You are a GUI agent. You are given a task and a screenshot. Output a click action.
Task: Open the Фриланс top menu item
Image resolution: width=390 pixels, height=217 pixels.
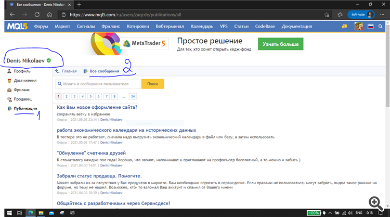point(110,27)
